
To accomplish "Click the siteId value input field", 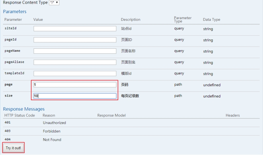I will click(x=75, y=29).
